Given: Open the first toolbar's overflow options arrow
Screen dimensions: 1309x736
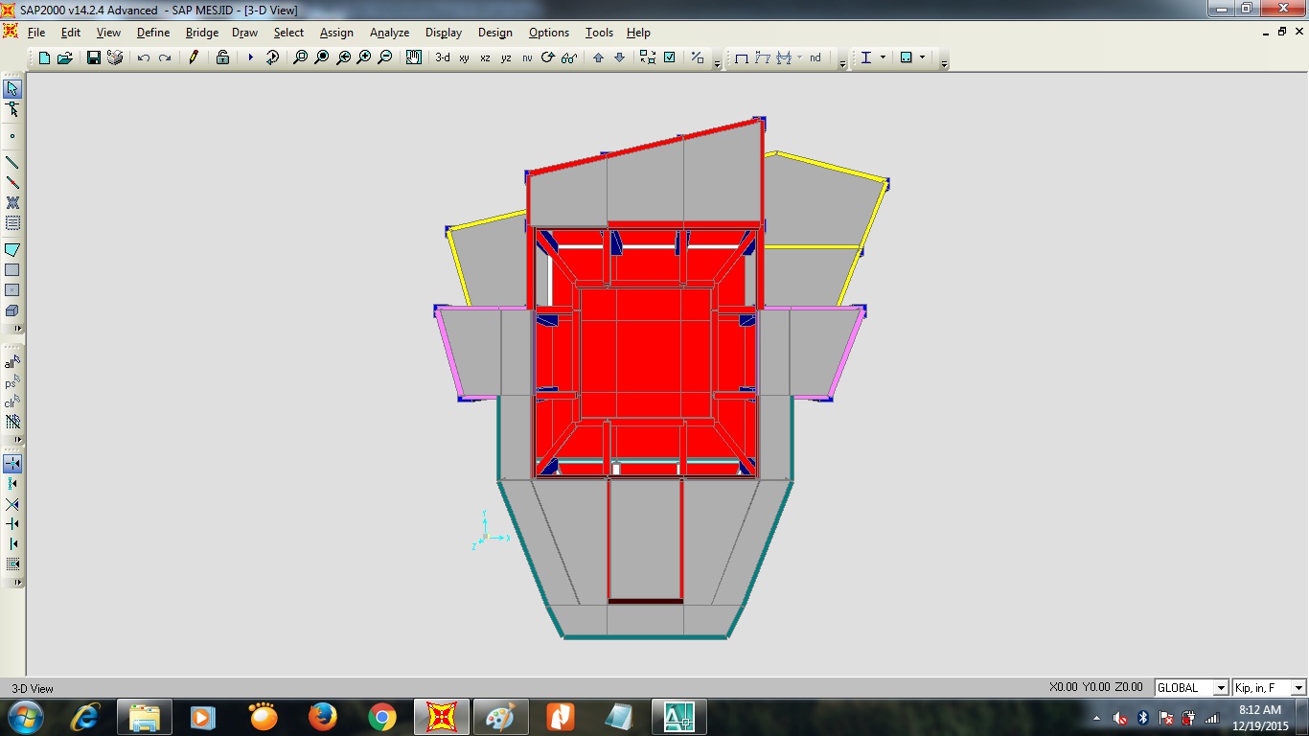Looking at the screenshot, I should pyautogui.click(x=718, y=64).
